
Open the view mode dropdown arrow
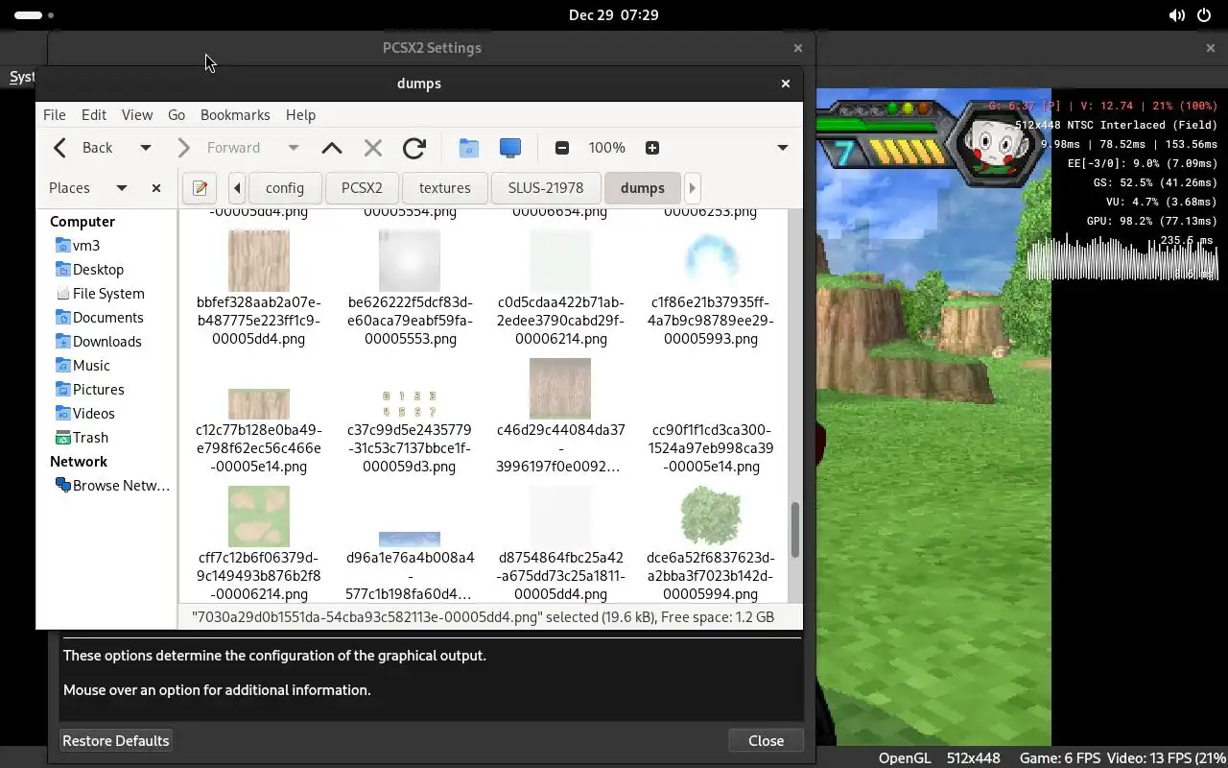pos(783,148)
